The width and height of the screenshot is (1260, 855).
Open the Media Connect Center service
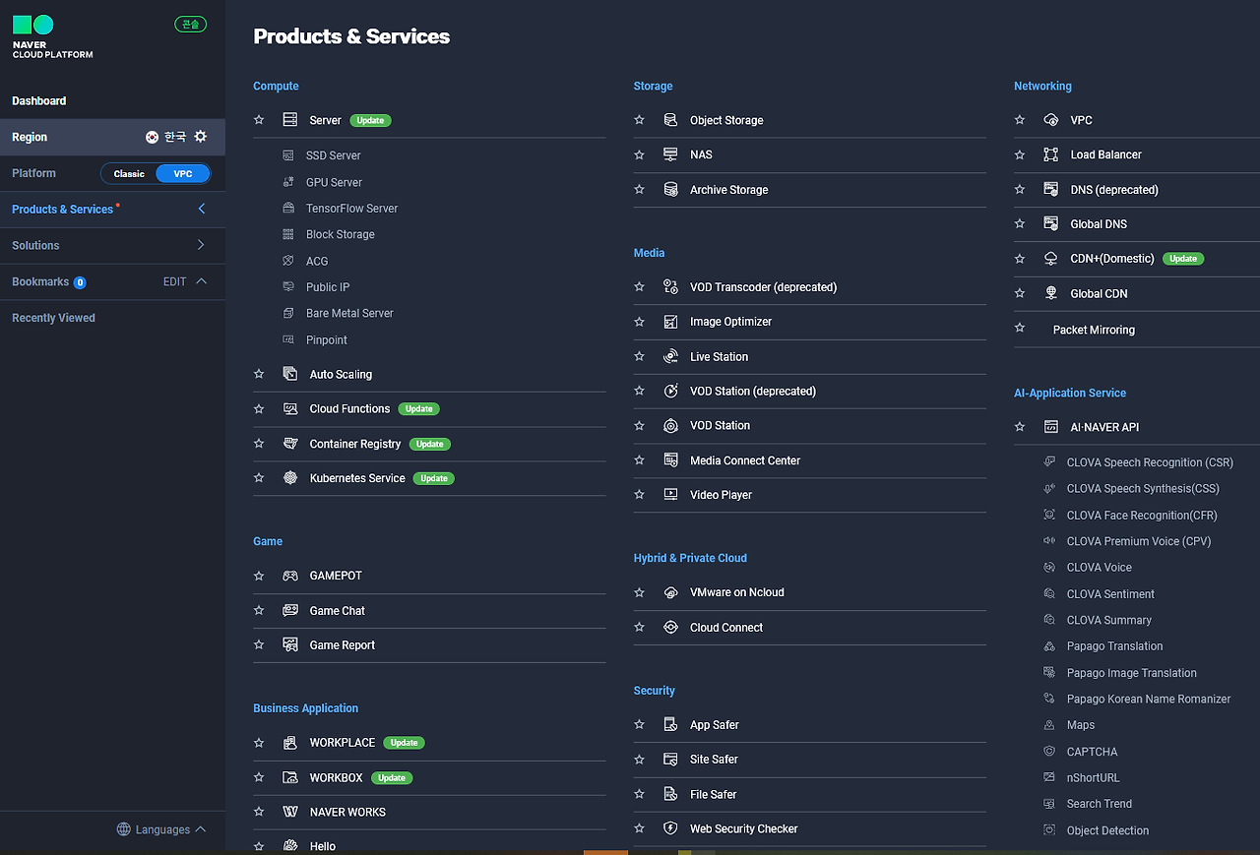(745, 460)
